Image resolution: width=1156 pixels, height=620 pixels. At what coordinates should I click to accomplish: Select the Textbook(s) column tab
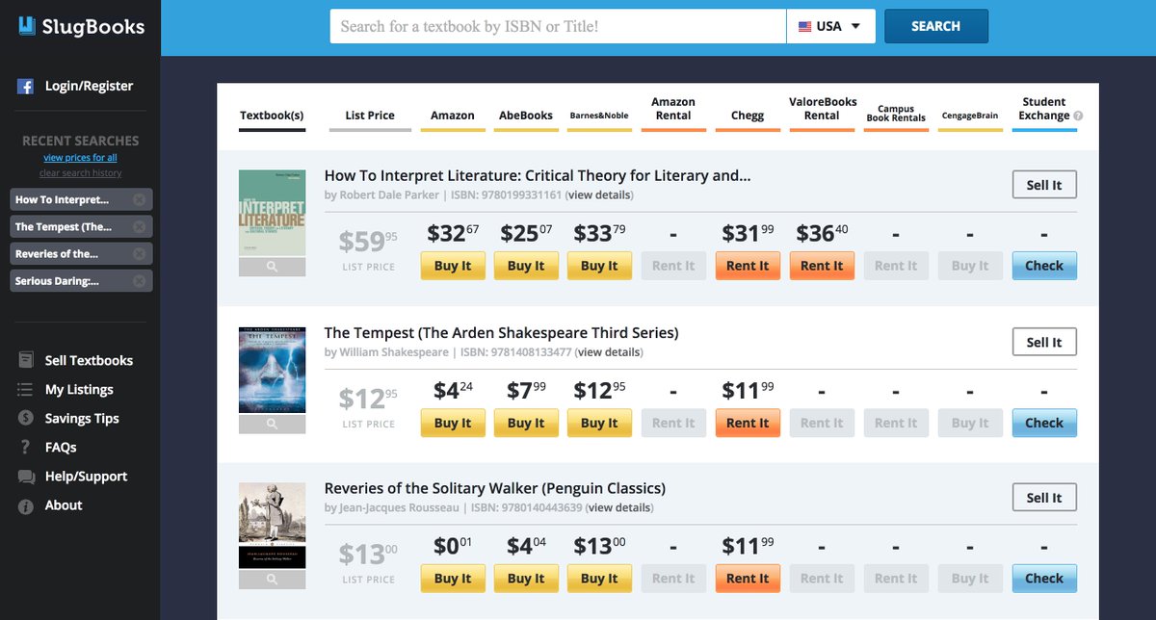tap(273, 116)
